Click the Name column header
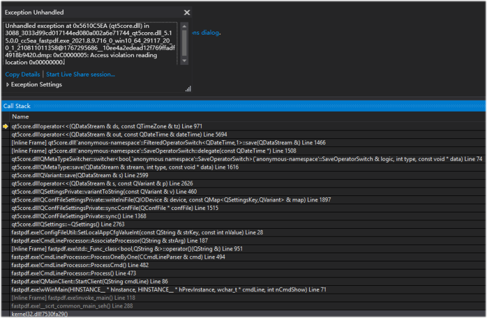 pos(20,117)
